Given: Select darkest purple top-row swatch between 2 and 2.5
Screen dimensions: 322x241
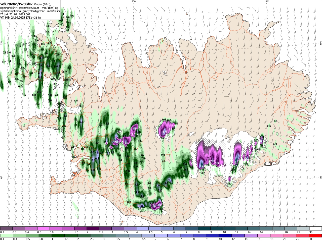Looking at the screenshot, I should 93,229.
